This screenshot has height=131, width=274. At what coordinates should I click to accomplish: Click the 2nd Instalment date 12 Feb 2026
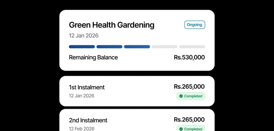click(x=82, y=128)
